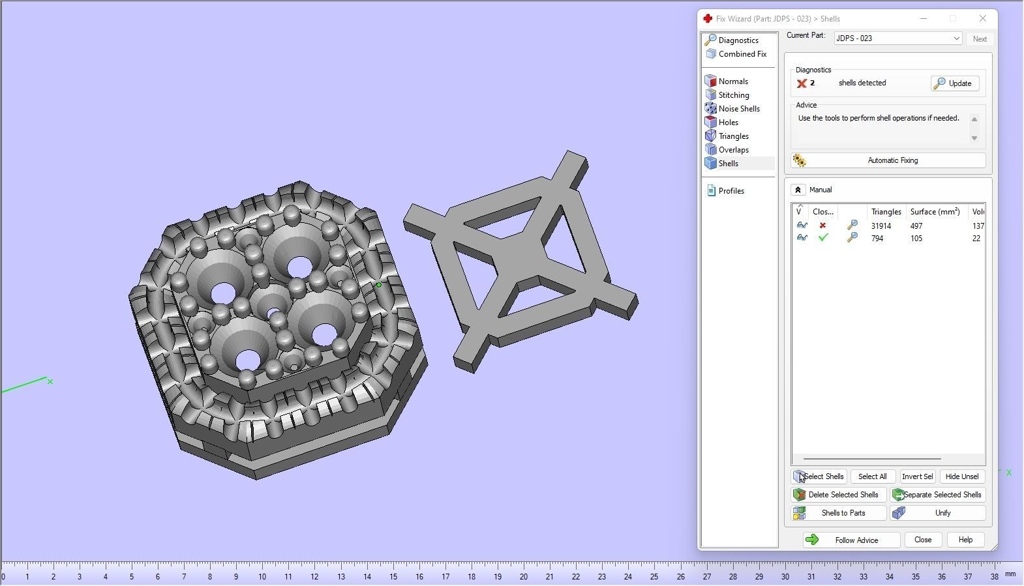Toggle visibility of the 794-triangle shell
Screen dimensions: 1024x586
tap(802, 238)
